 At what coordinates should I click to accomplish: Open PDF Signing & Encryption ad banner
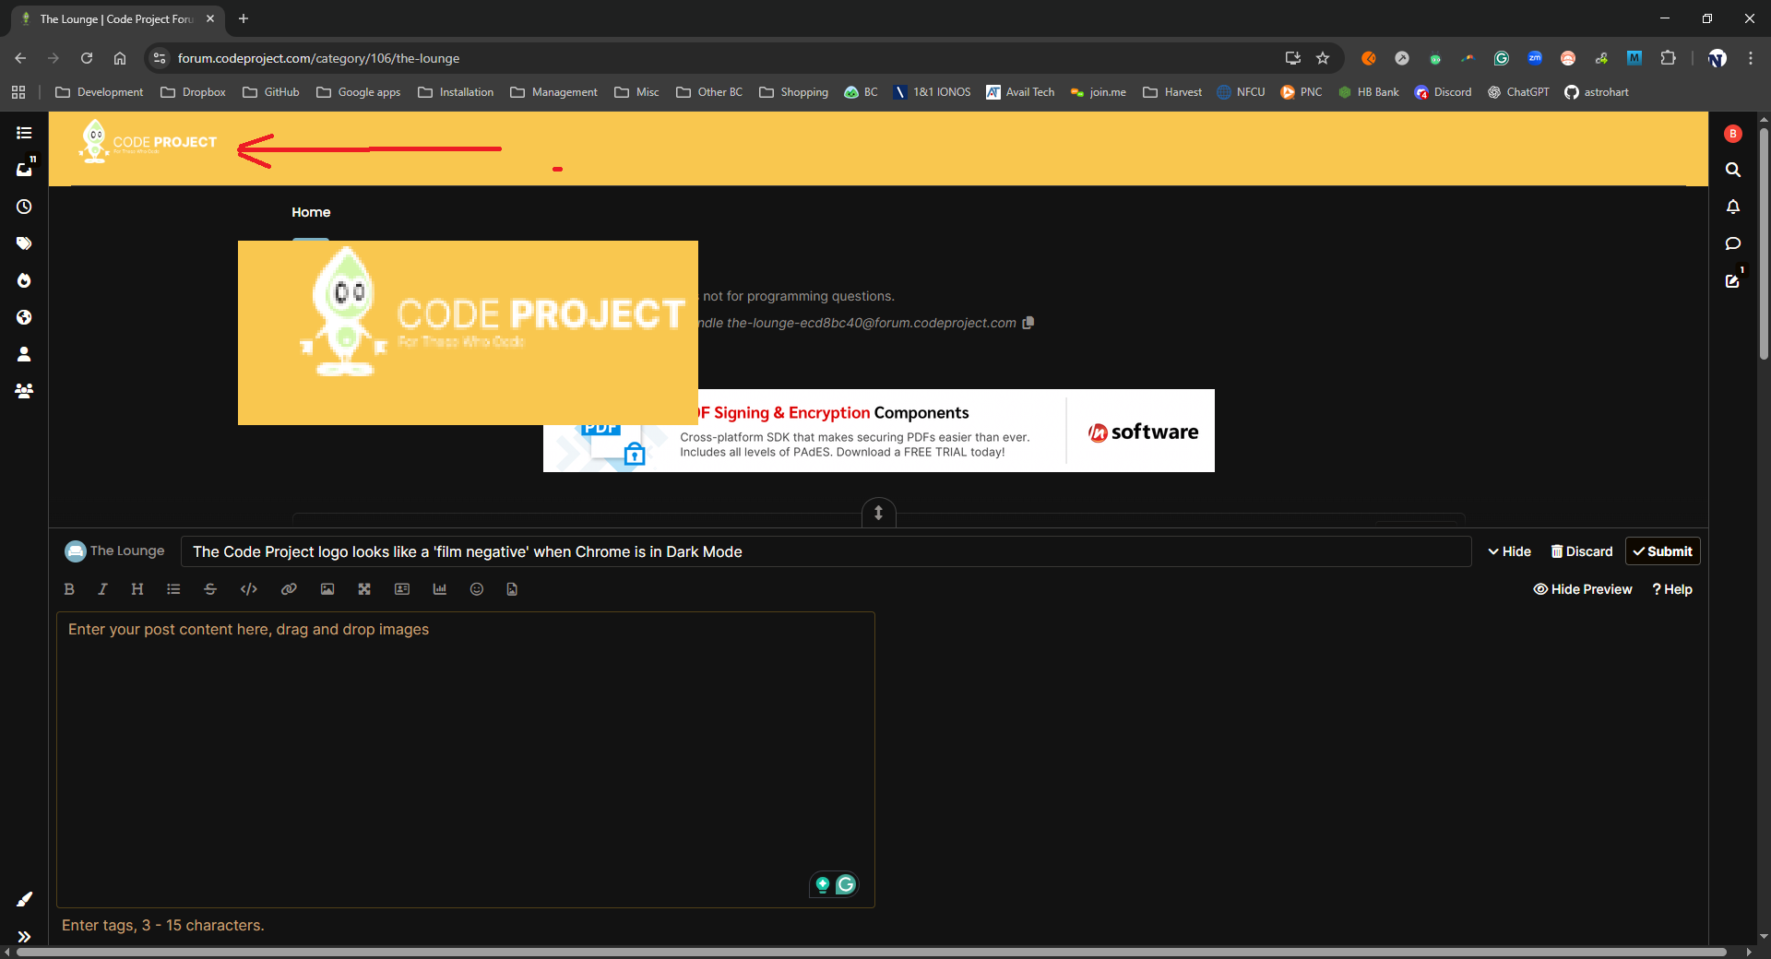click(878, 431)
